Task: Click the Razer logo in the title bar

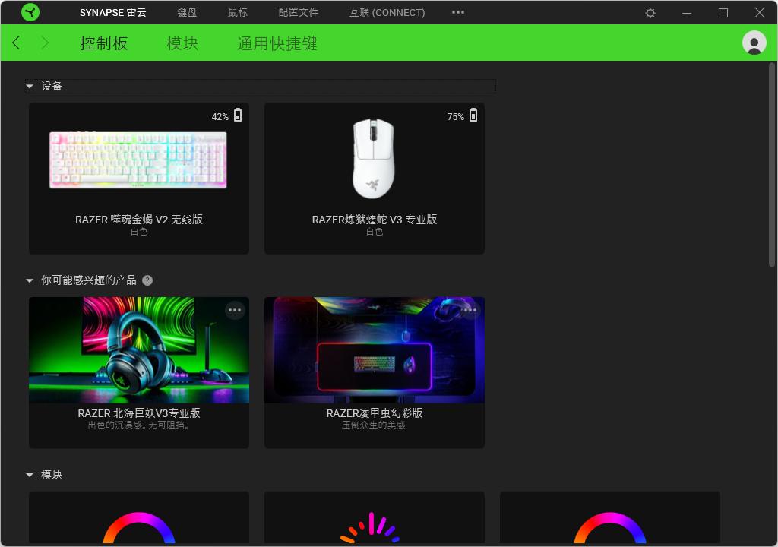Action: (30, 12)
